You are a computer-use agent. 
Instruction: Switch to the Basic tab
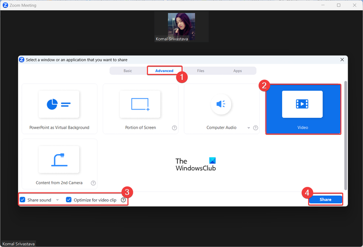click(128, 71)
